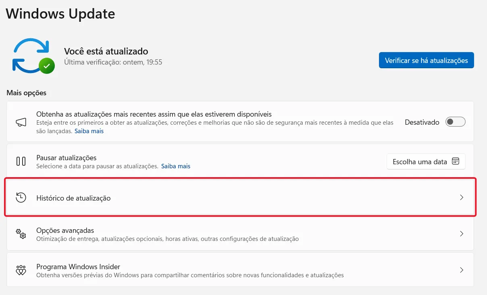Click the Windows Insider hearts icon

[21, 270]
